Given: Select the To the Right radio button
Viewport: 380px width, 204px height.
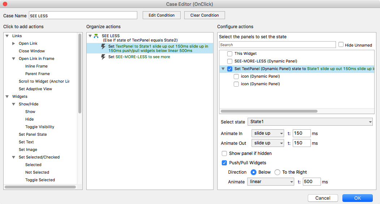Looking at the screenshot, I should [x=277, y=172].
